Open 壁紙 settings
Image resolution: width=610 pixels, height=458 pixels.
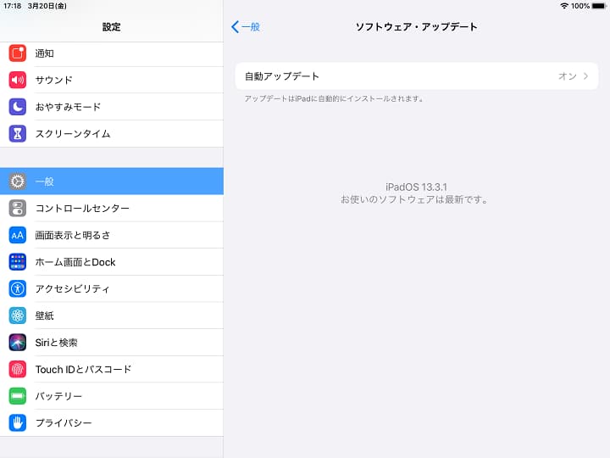[112, 316]
